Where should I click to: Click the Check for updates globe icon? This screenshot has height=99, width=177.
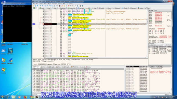pyautogui.click(x=82, y=6)
